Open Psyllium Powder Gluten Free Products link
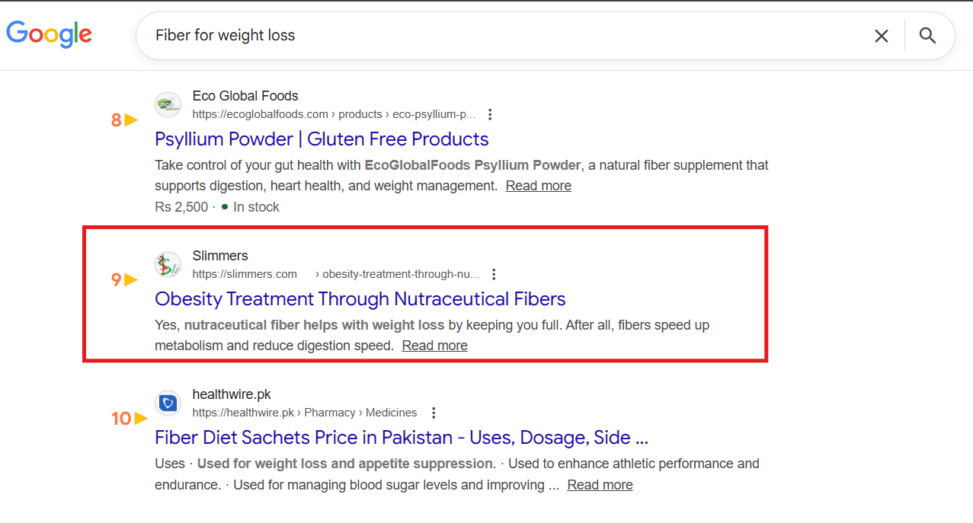The width and height of the screenshot is (973, 523). 322,139
